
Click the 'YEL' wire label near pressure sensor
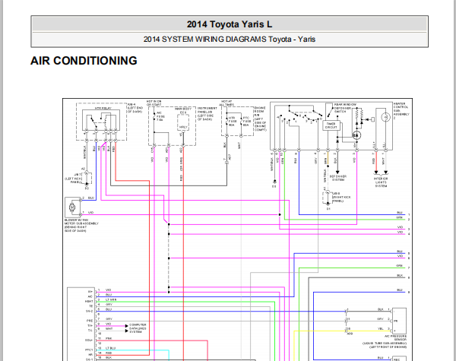coord(381,329)
